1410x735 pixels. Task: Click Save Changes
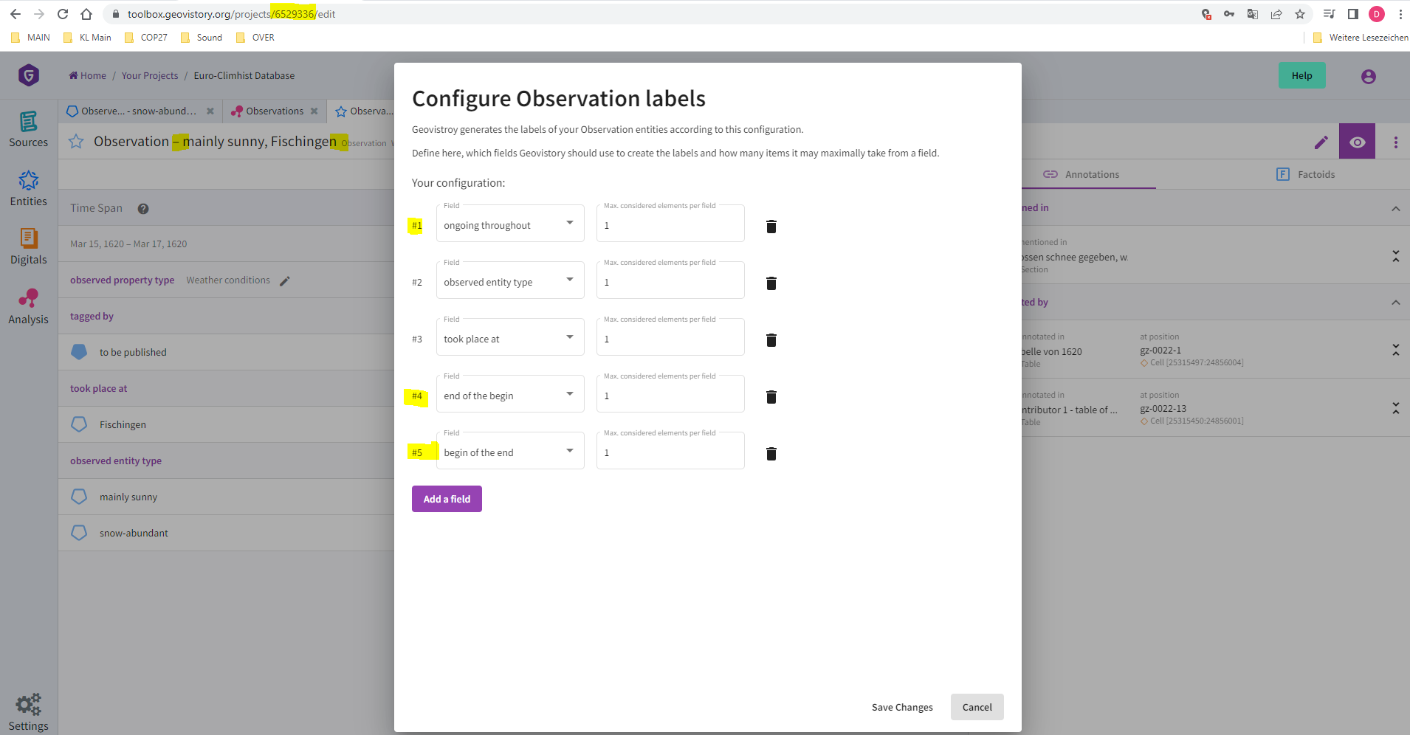902,707
